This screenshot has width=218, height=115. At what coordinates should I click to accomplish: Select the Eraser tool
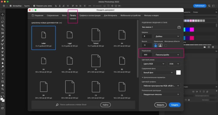tap(2, 55)
